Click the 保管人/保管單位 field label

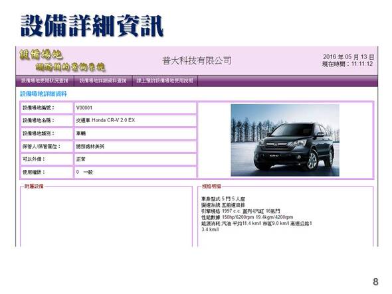[x=41, y=147]
